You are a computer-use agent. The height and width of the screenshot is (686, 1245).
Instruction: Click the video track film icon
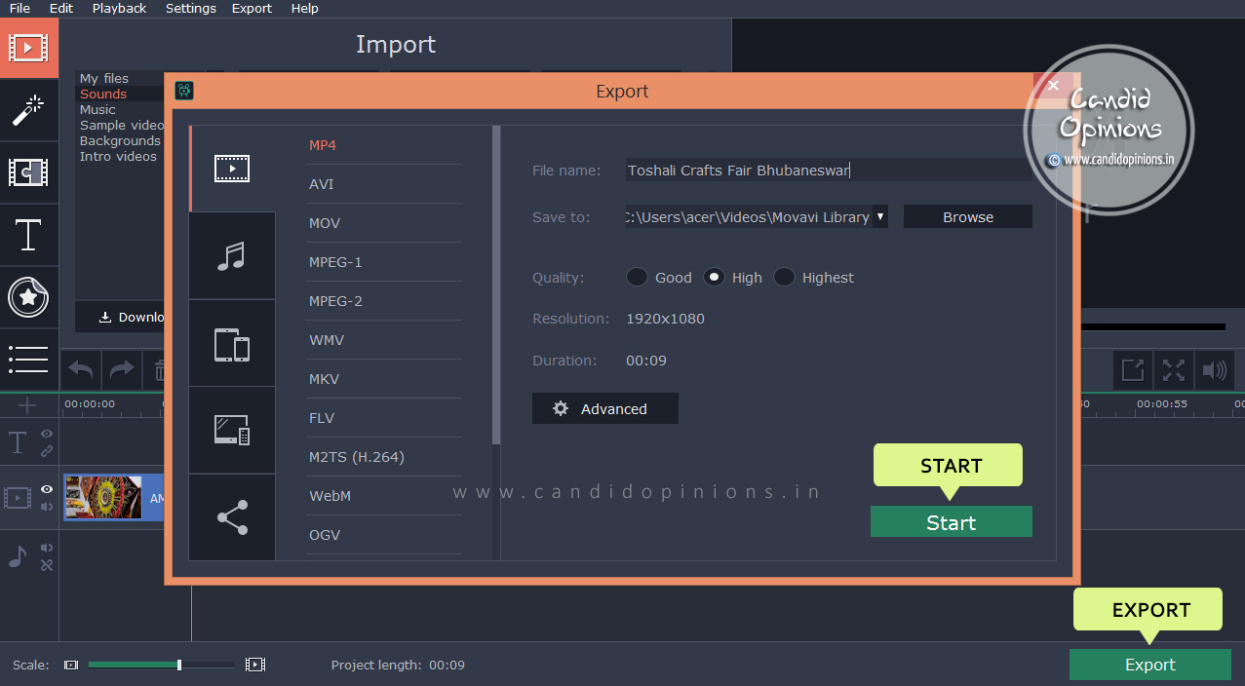pyautogui.click(x=18, y=498)
